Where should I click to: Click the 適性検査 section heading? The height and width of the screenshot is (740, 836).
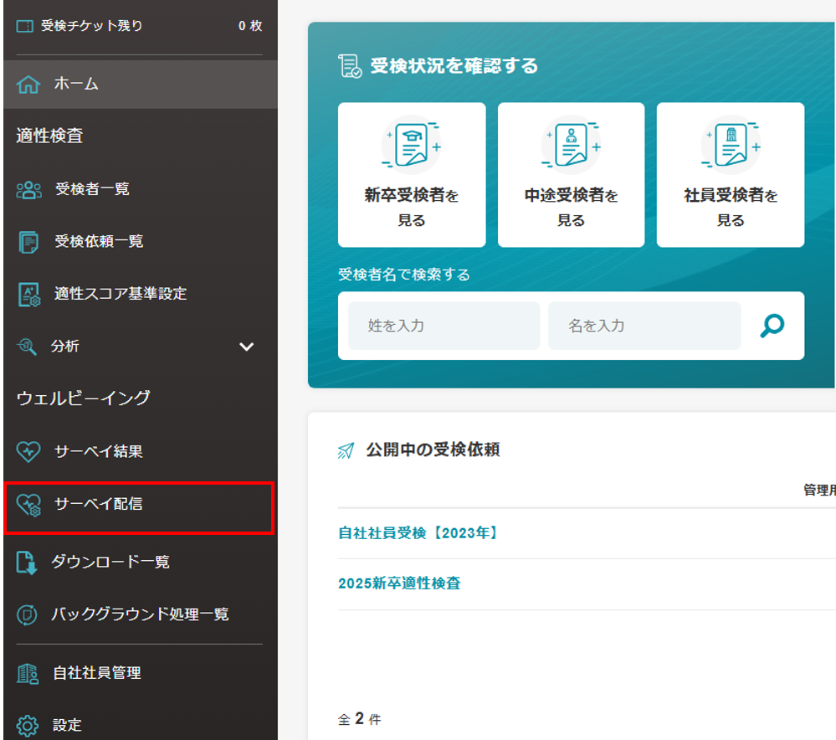point(49,136)
